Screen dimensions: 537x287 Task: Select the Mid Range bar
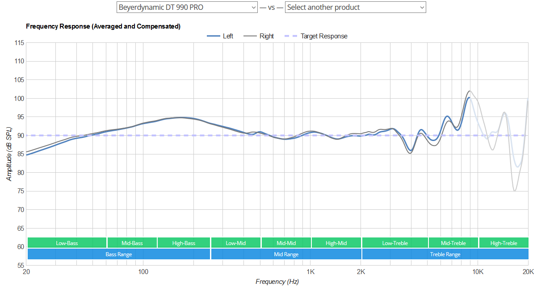[286, 254]
